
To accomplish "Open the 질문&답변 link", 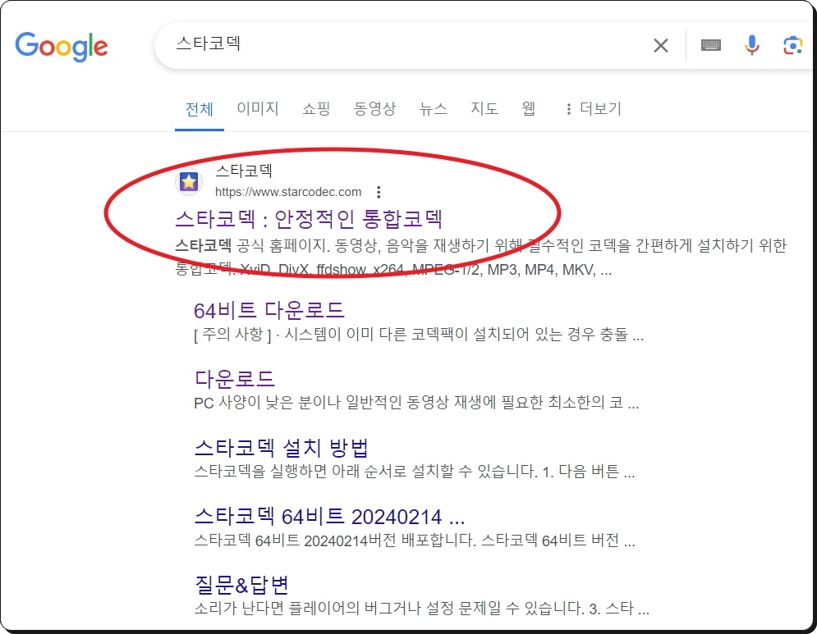I will [x=241, y=585].
